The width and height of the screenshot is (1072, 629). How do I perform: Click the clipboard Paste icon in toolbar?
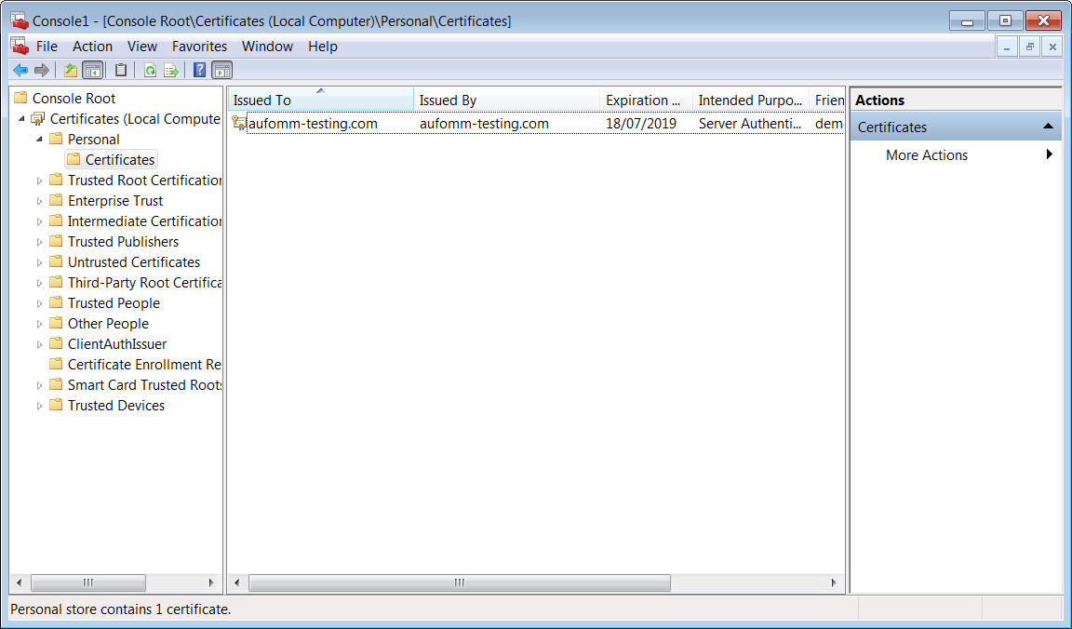[x=121, y=70]
